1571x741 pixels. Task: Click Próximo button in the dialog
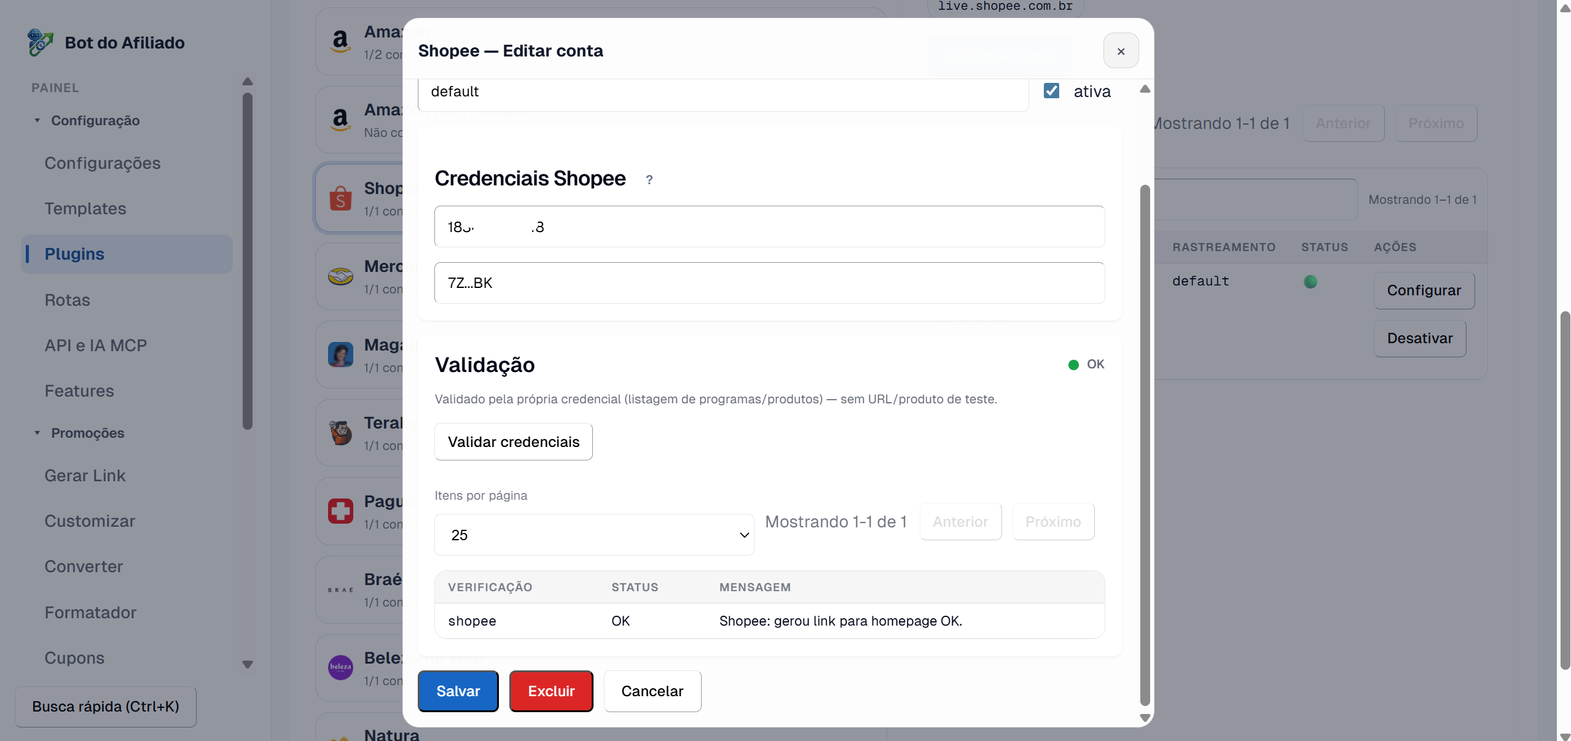click(1053, 522)
